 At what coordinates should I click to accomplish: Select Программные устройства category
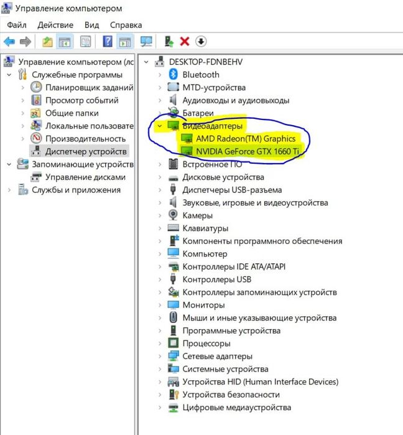(x=231, y=330)
